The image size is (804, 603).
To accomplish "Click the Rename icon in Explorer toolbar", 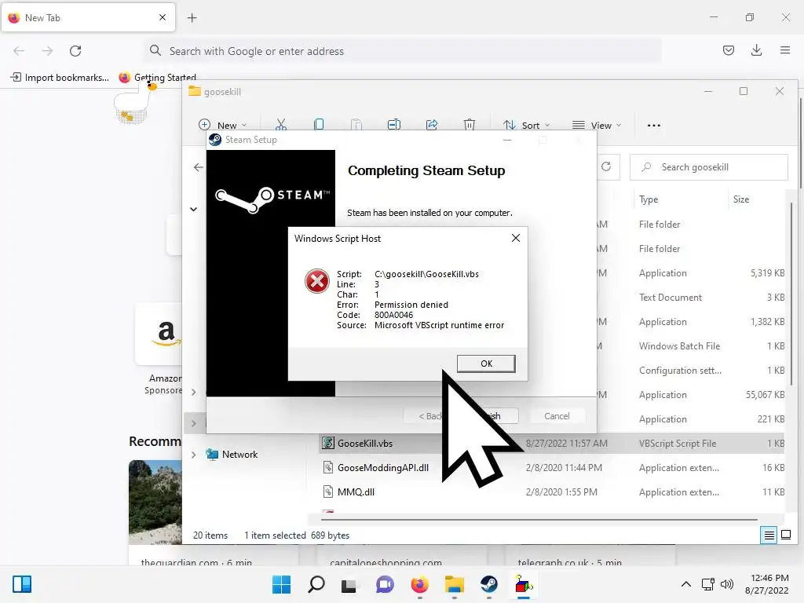I will (x=394, y=125).
